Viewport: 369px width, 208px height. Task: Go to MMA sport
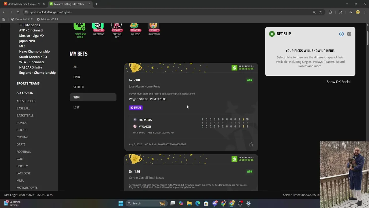tap(20, 180)
